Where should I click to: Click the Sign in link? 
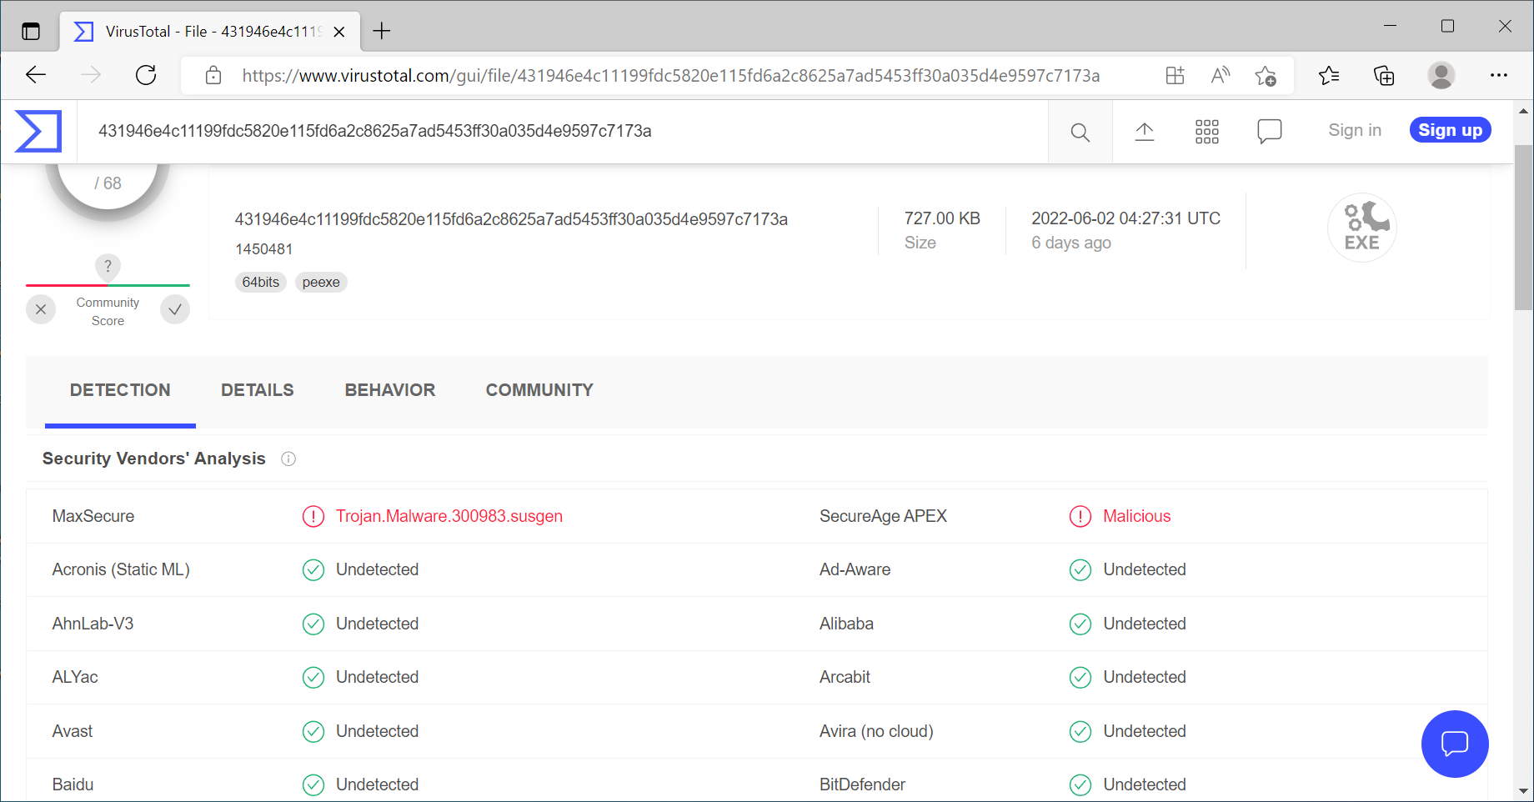click(x=1354, y=130)
